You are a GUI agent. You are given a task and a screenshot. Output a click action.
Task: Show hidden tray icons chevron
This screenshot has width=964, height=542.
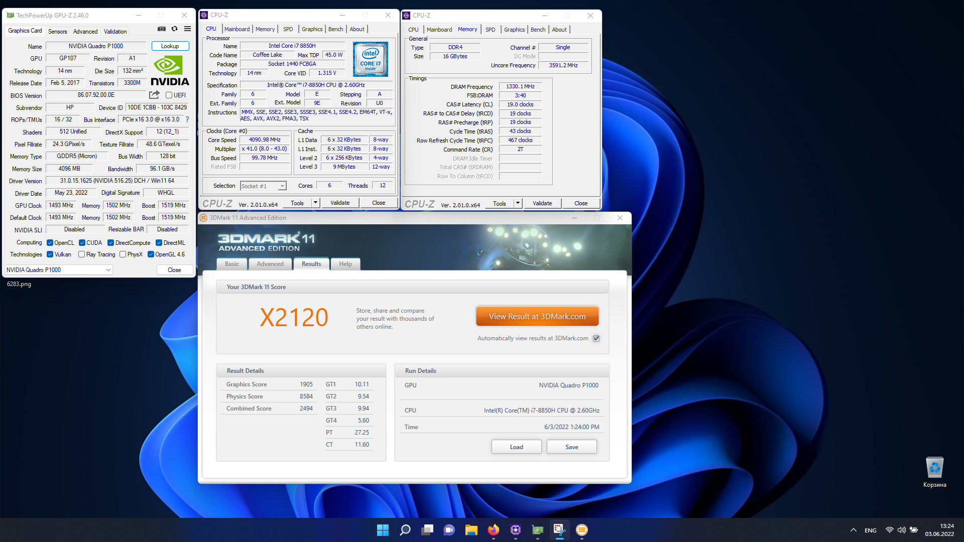853,530
